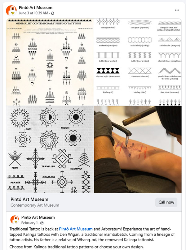Click the globe icon next to February 1
186x250 pixels.
[42, 223]
